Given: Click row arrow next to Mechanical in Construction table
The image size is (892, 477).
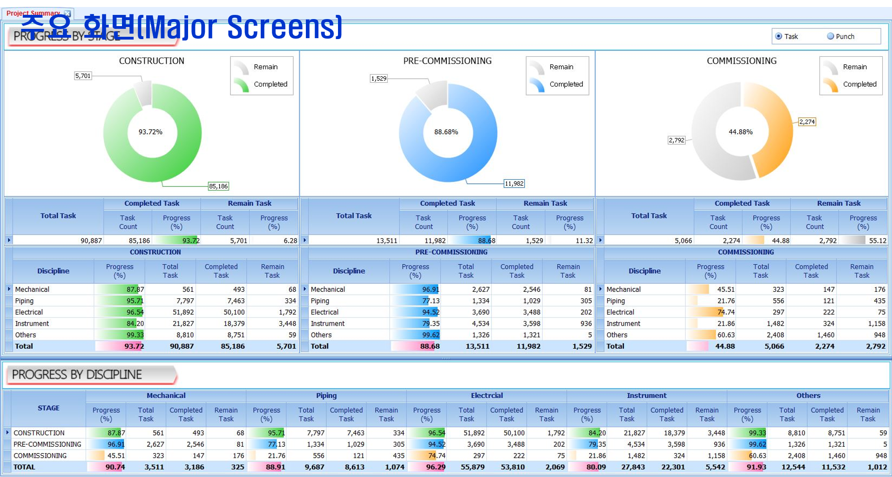Looking at the screenshot, I should (x=9, y=289).
